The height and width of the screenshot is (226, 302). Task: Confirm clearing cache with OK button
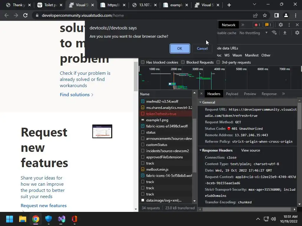coord(180,49)
